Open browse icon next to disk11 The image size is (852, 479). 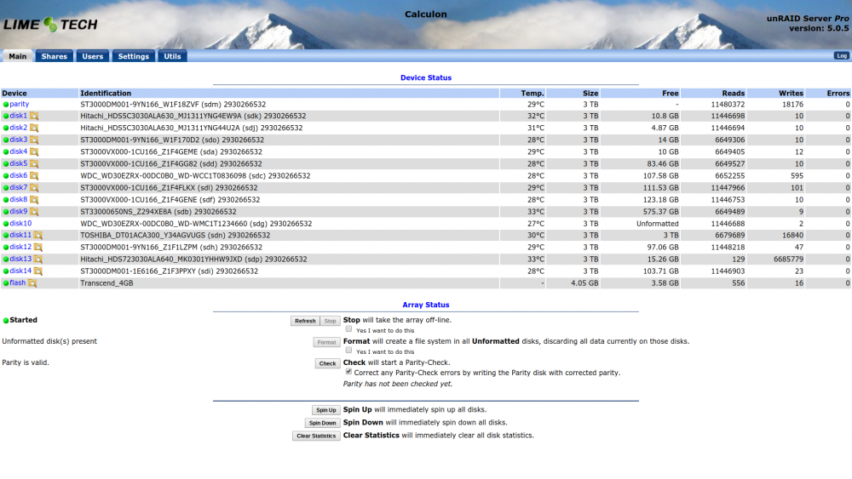38,236
